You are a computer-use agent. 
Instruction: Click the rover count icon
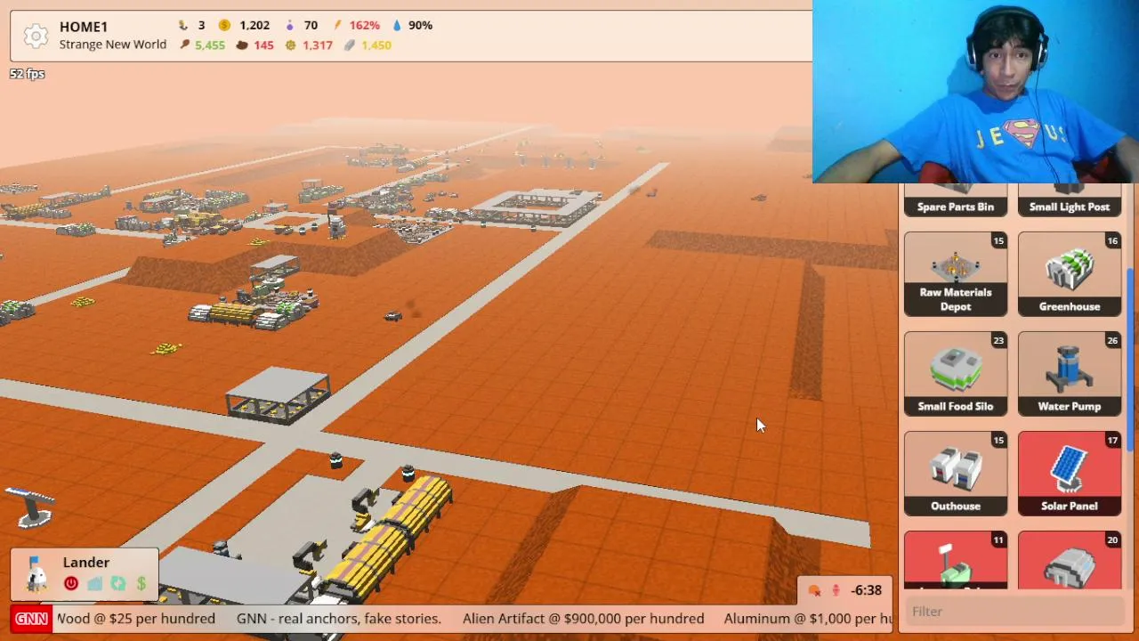pos(183,25)
